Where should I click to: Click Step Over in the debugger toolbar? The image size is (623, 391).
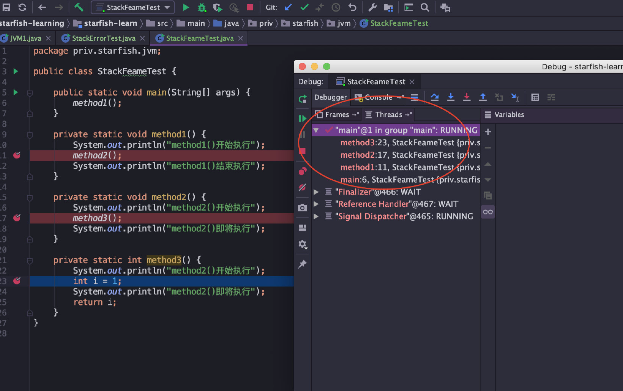(435, 97)
